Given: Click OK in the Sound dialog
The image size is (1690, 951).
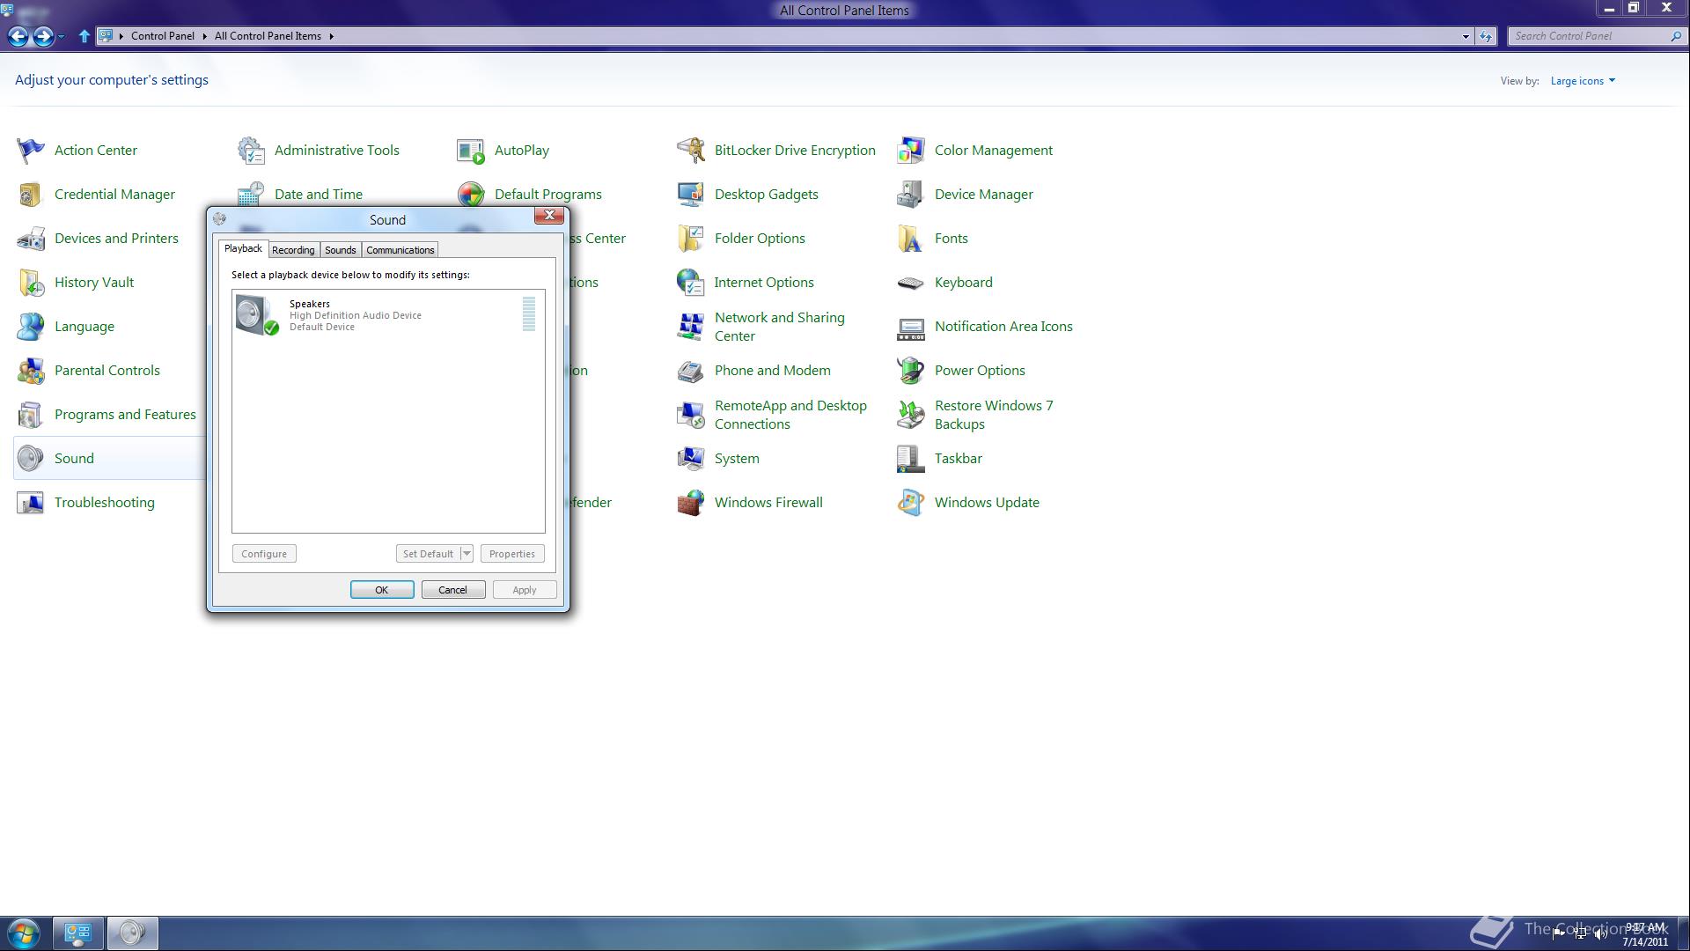Looking at the screenshot, I should click(x=382, y=590).
